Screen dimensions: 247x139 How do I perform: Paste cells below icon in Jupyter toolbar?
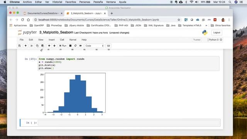[43, 46]
